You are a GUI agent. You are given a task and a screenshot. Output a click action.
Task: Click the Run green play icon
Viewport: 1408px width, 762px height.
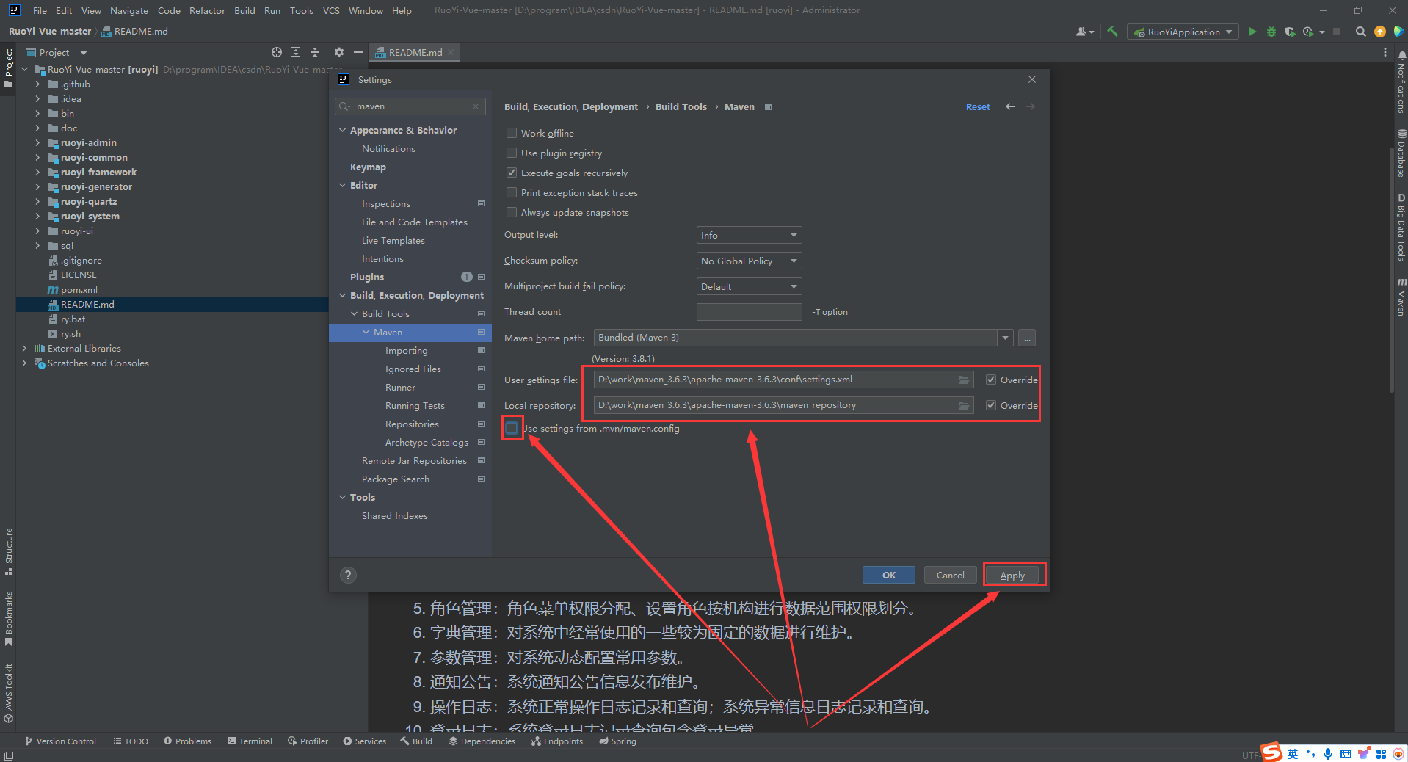point(1252,32)
